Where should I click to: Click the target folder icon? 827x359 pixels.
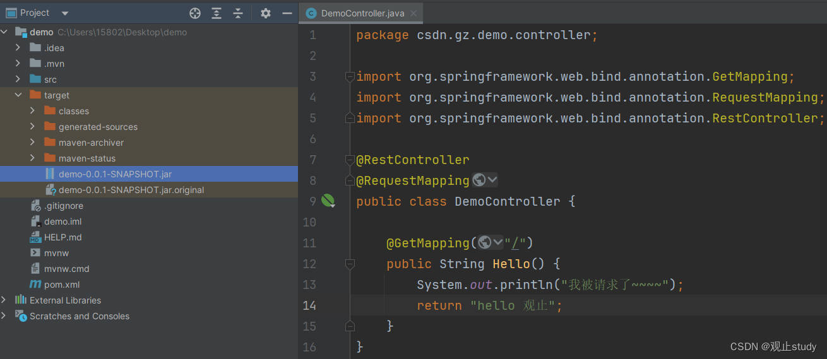pyautogui.click(x=35, y=95)
